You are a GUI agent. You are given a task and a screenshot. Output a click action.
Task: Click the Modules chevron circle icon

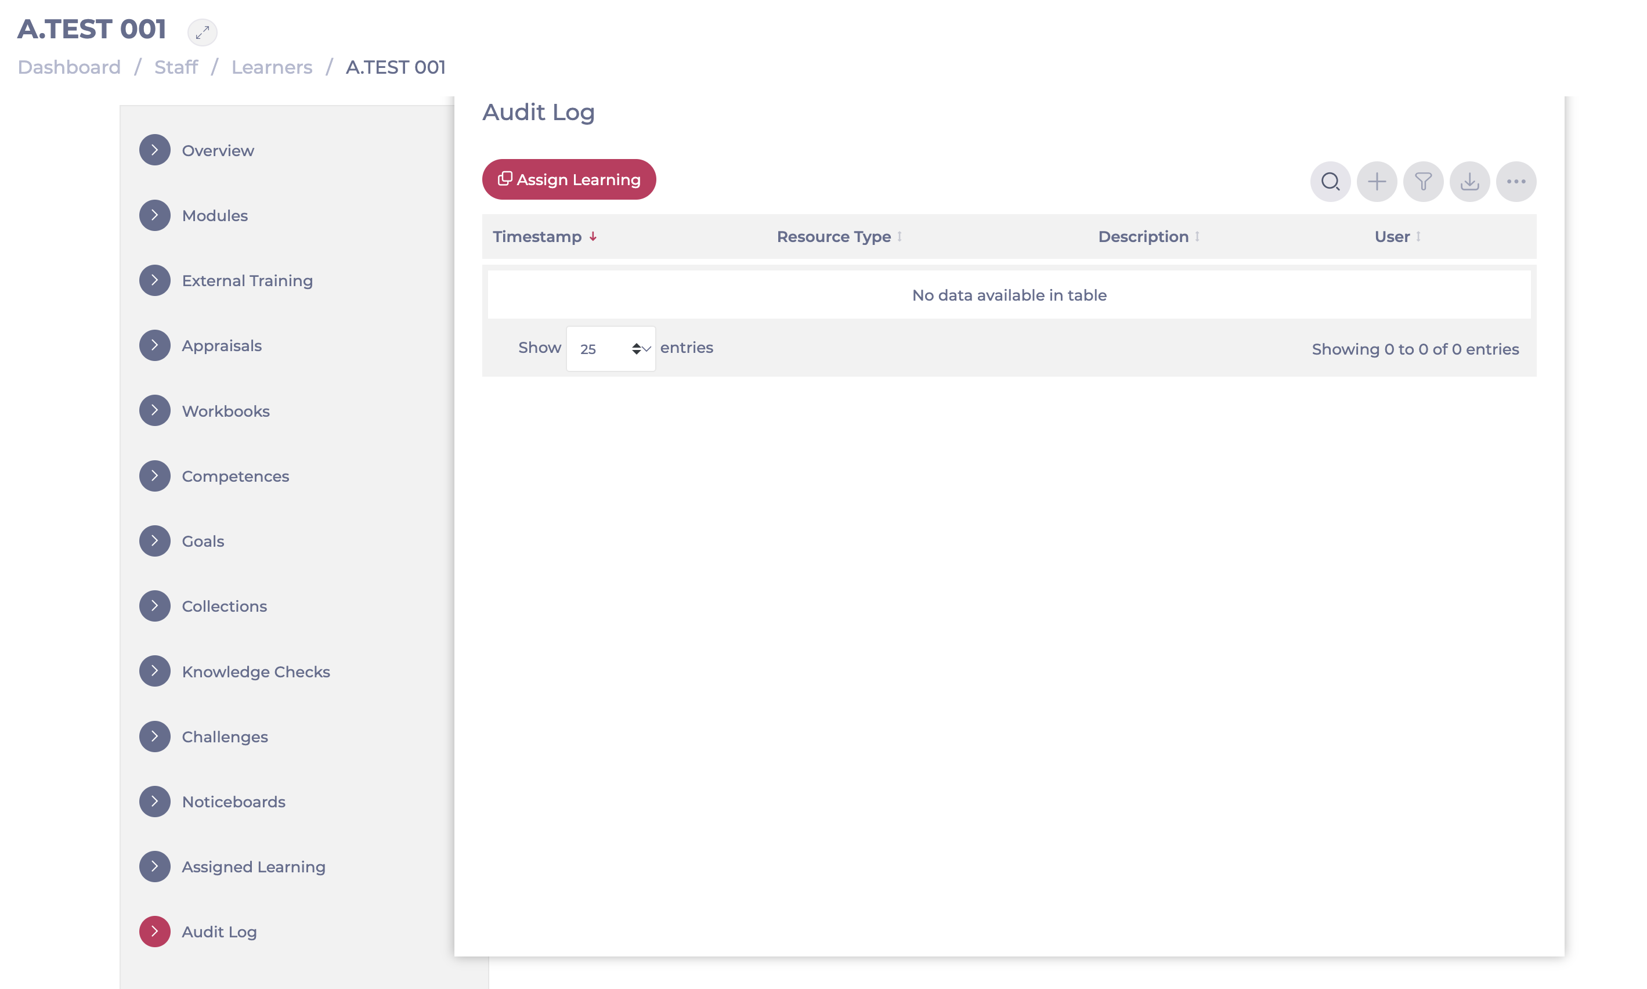[x=154, y=215]
